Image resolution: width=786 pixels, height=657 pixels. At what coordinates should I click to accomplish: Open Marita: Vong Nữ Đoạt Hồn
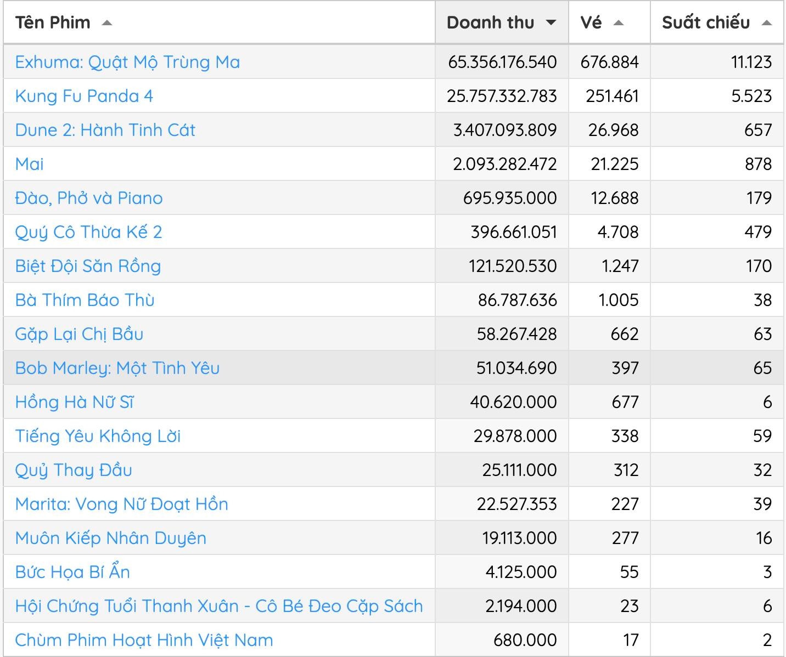tap(121, 504)
